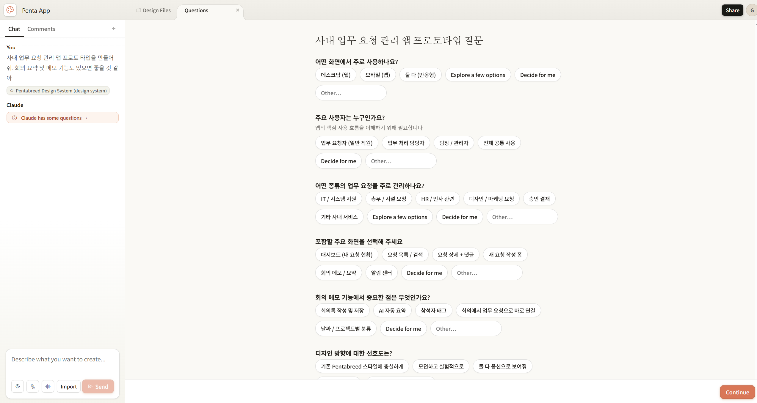Click the 'Describe what you want to create' field
Viewport: 757px width, 403px height.
point(62,359)
